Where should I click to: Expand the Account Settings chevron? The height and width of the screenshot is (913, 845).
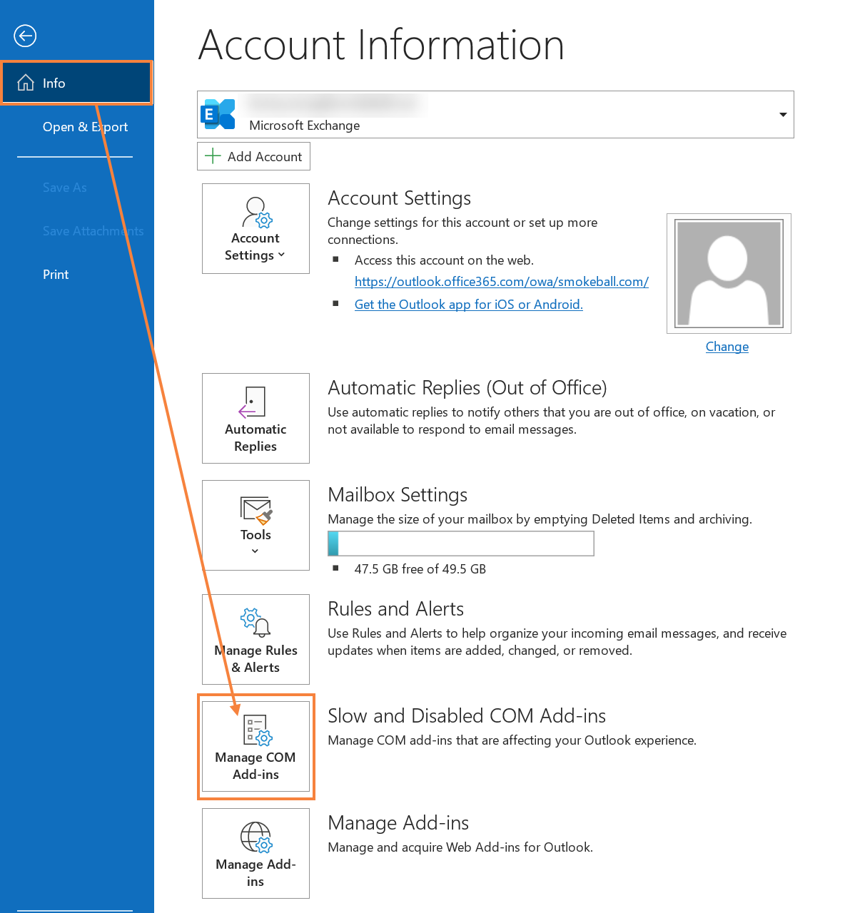click(281, 255)
